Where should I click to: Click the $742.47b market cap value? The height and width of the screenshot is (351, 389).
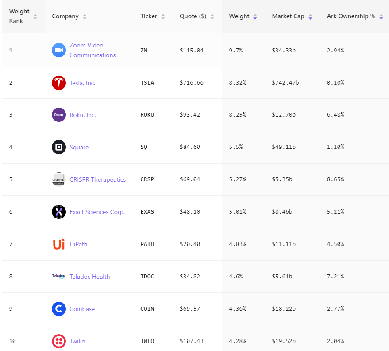(285, 83)
